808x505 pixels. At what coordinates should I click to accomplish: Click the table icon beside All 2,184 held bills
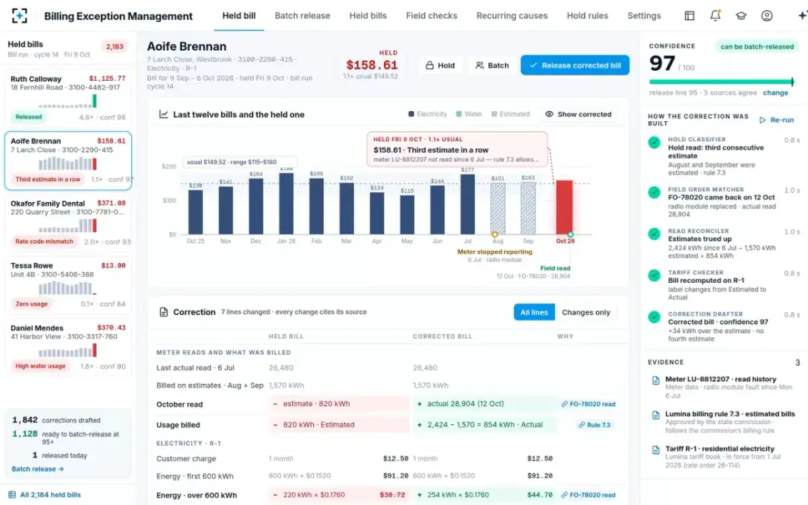11,495
